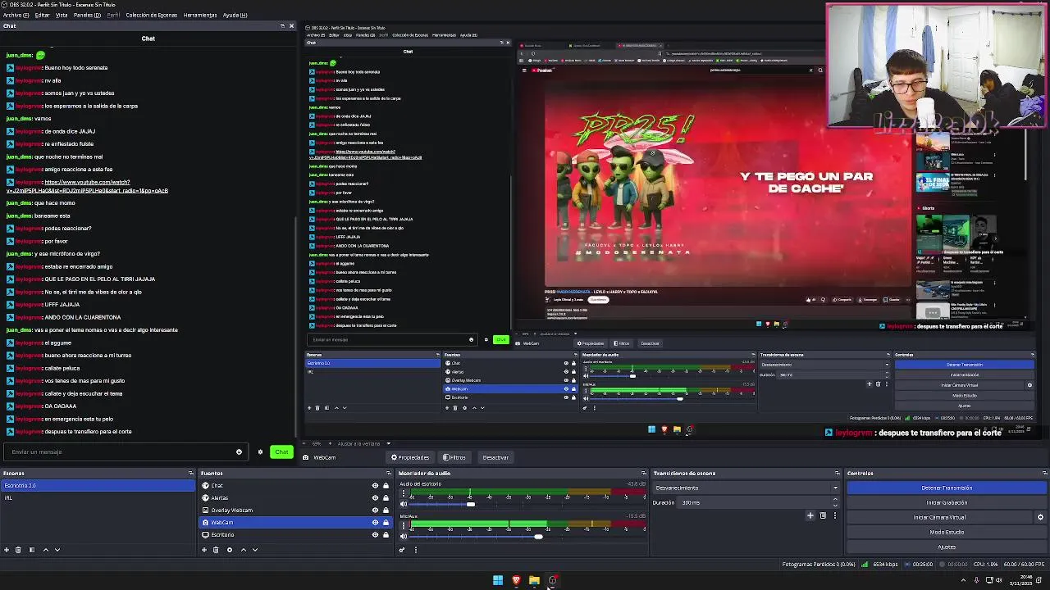Add a scene transition with plus icon
This screenshot has height=590, width=1050.
[810, 515]
